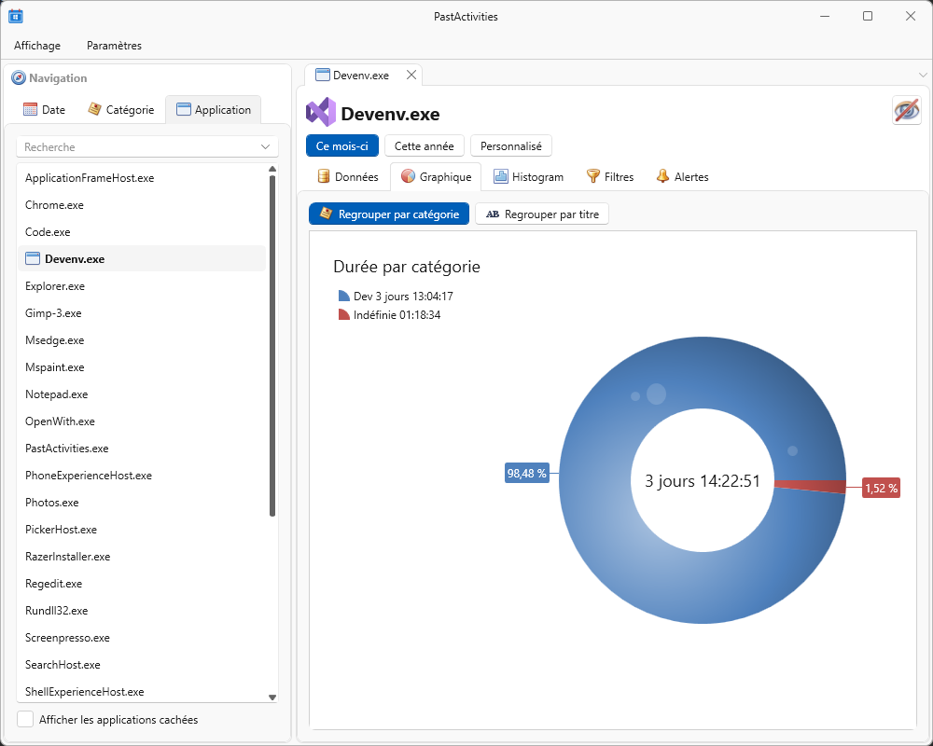The height and width of the screenshot is (746, 933).
Task: Expand the Recherche dropdown arrow
Action: [266, 147]
